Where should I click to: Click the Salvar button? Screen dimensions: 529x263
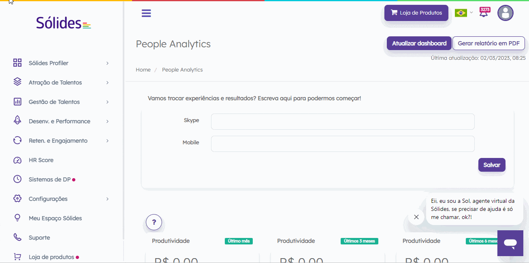(x=492, y=165)
